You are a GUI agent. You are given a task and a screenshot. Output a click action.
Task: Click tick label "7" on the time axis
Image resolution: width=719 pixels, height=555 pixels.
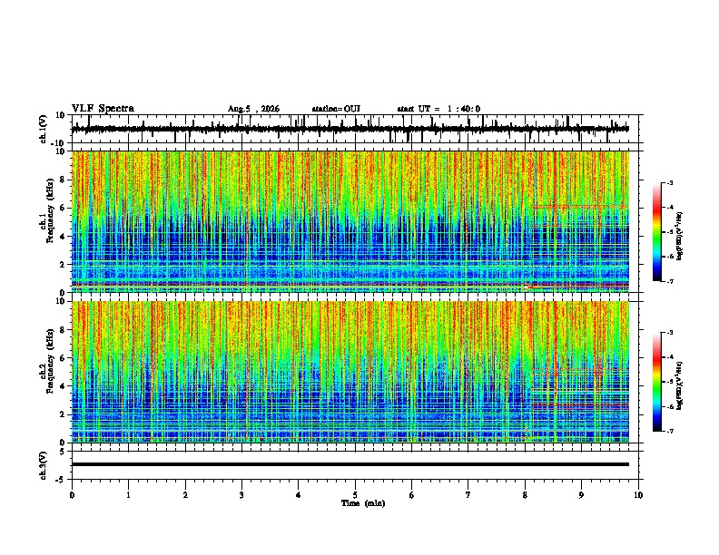468,495
